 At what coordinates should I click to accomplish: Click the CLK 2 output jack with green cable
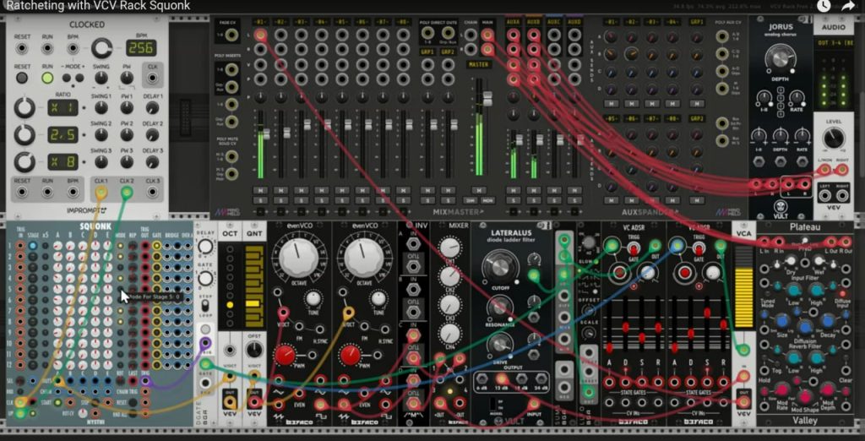(x=127, y=192)
